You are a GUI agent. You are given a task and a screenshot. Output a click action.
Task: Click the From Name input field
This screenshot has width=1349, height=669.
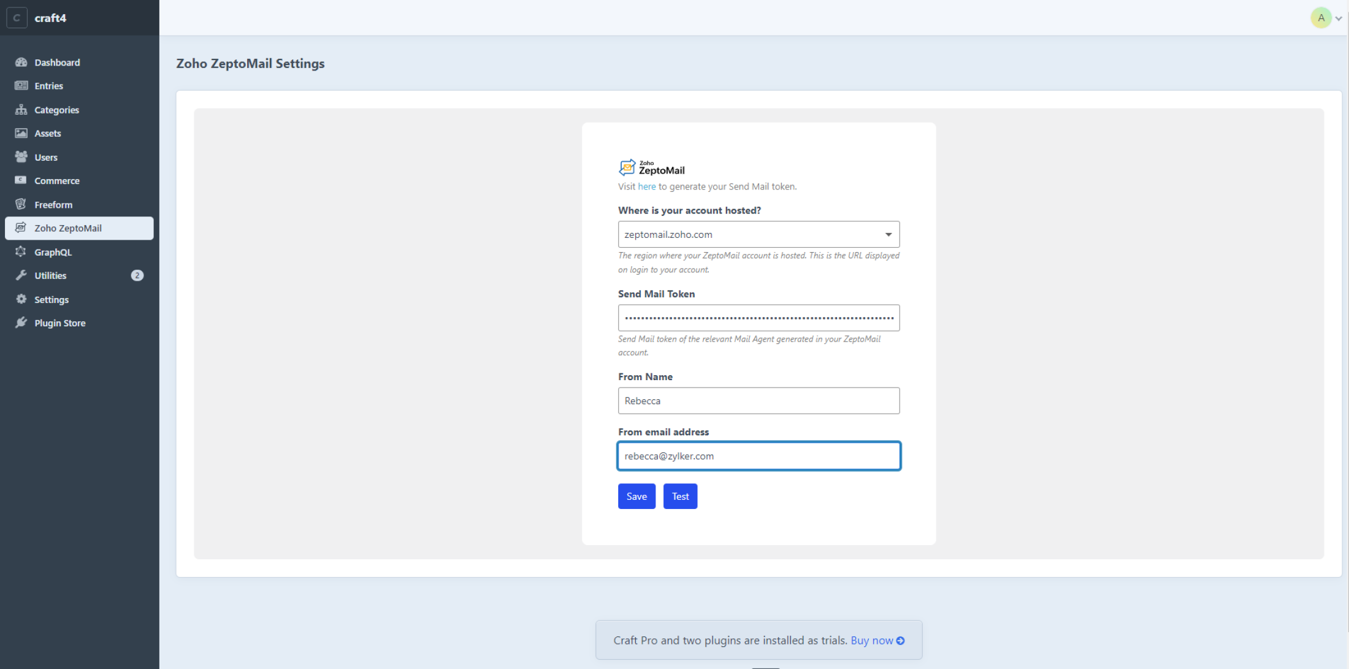pos(759,400)
